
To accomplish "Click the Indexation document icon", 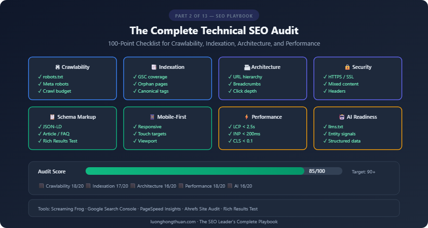I will point(154,67).
